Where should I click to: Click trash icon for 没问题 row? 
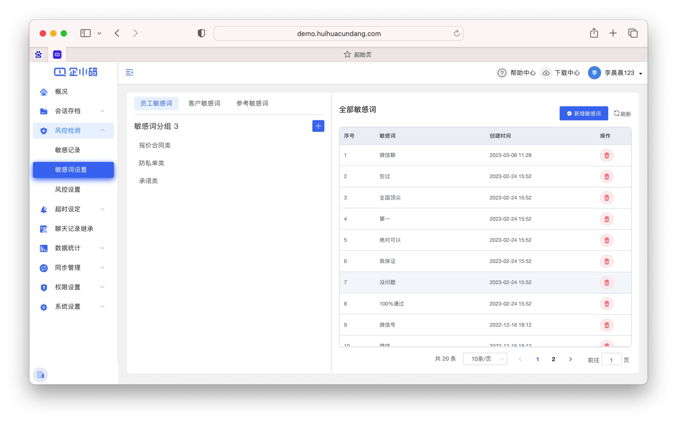point(606,282)
